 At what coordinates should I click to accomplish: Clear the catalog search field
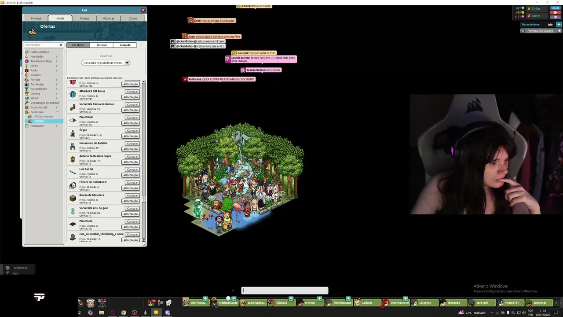click(x=61, y=45)
